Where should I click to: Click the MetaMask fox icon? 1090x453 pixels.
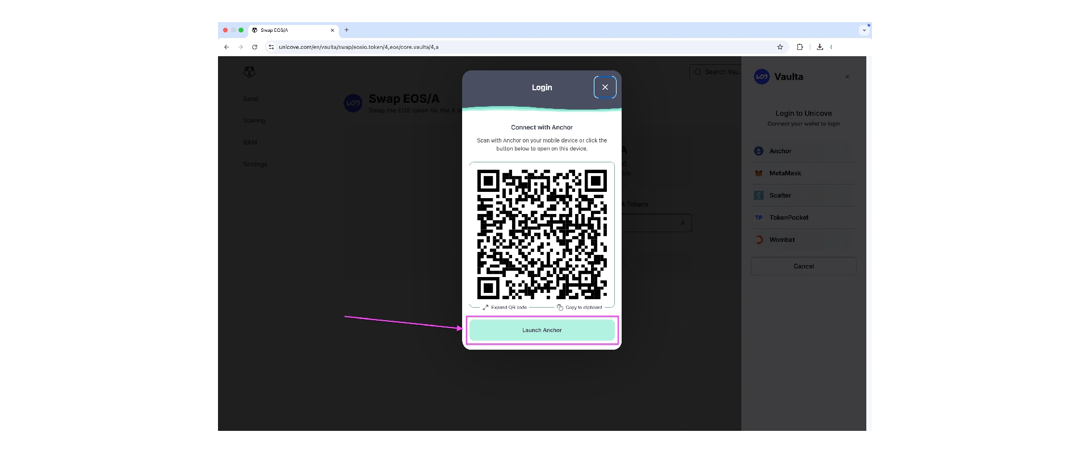pyautogui.click(x=758, y=173)
